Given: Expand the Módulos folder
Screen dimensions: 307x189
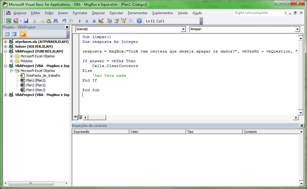Looking at the screenshot, I should click(x=11, y=61).
